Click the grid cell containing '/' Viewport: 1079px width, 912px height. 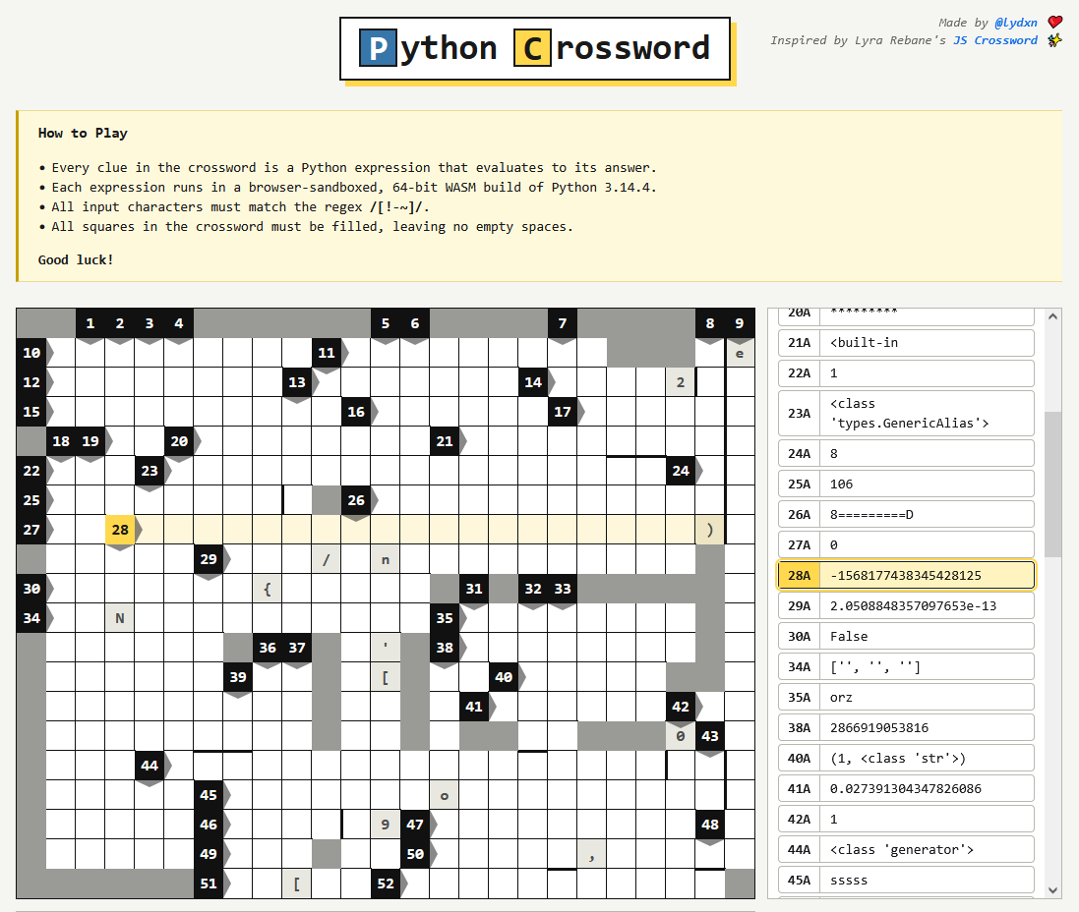pos(327,560)
